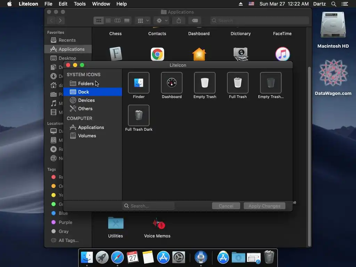This screenshot has width=356, height=267.
Task: Open Devices category in LiteIcon sidebar
Action: click(x=92, y=100)
